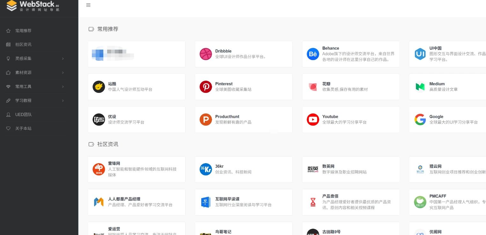Viewport: 486px width, 235px height.
Task: Select the Pinterest icon
Action: [206, 86]
